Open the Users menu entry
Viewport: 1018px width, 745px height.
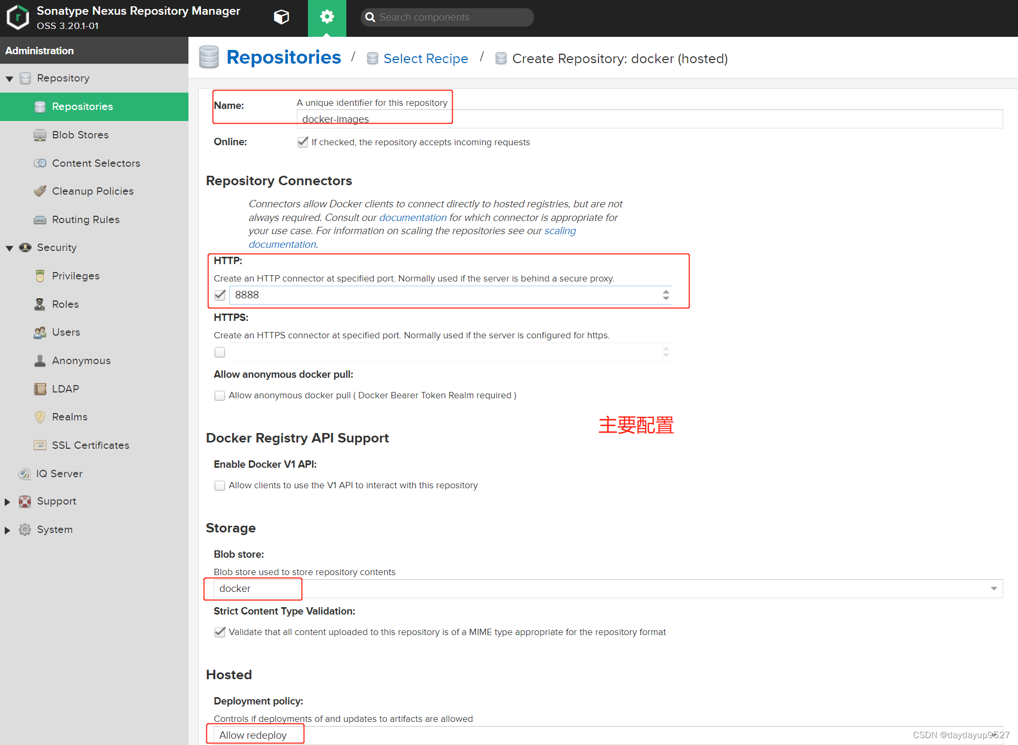coord(66,332)
